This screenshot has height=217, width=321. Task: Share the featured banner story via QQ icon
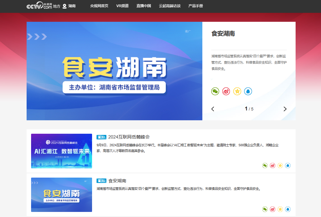tap(248, 91)
